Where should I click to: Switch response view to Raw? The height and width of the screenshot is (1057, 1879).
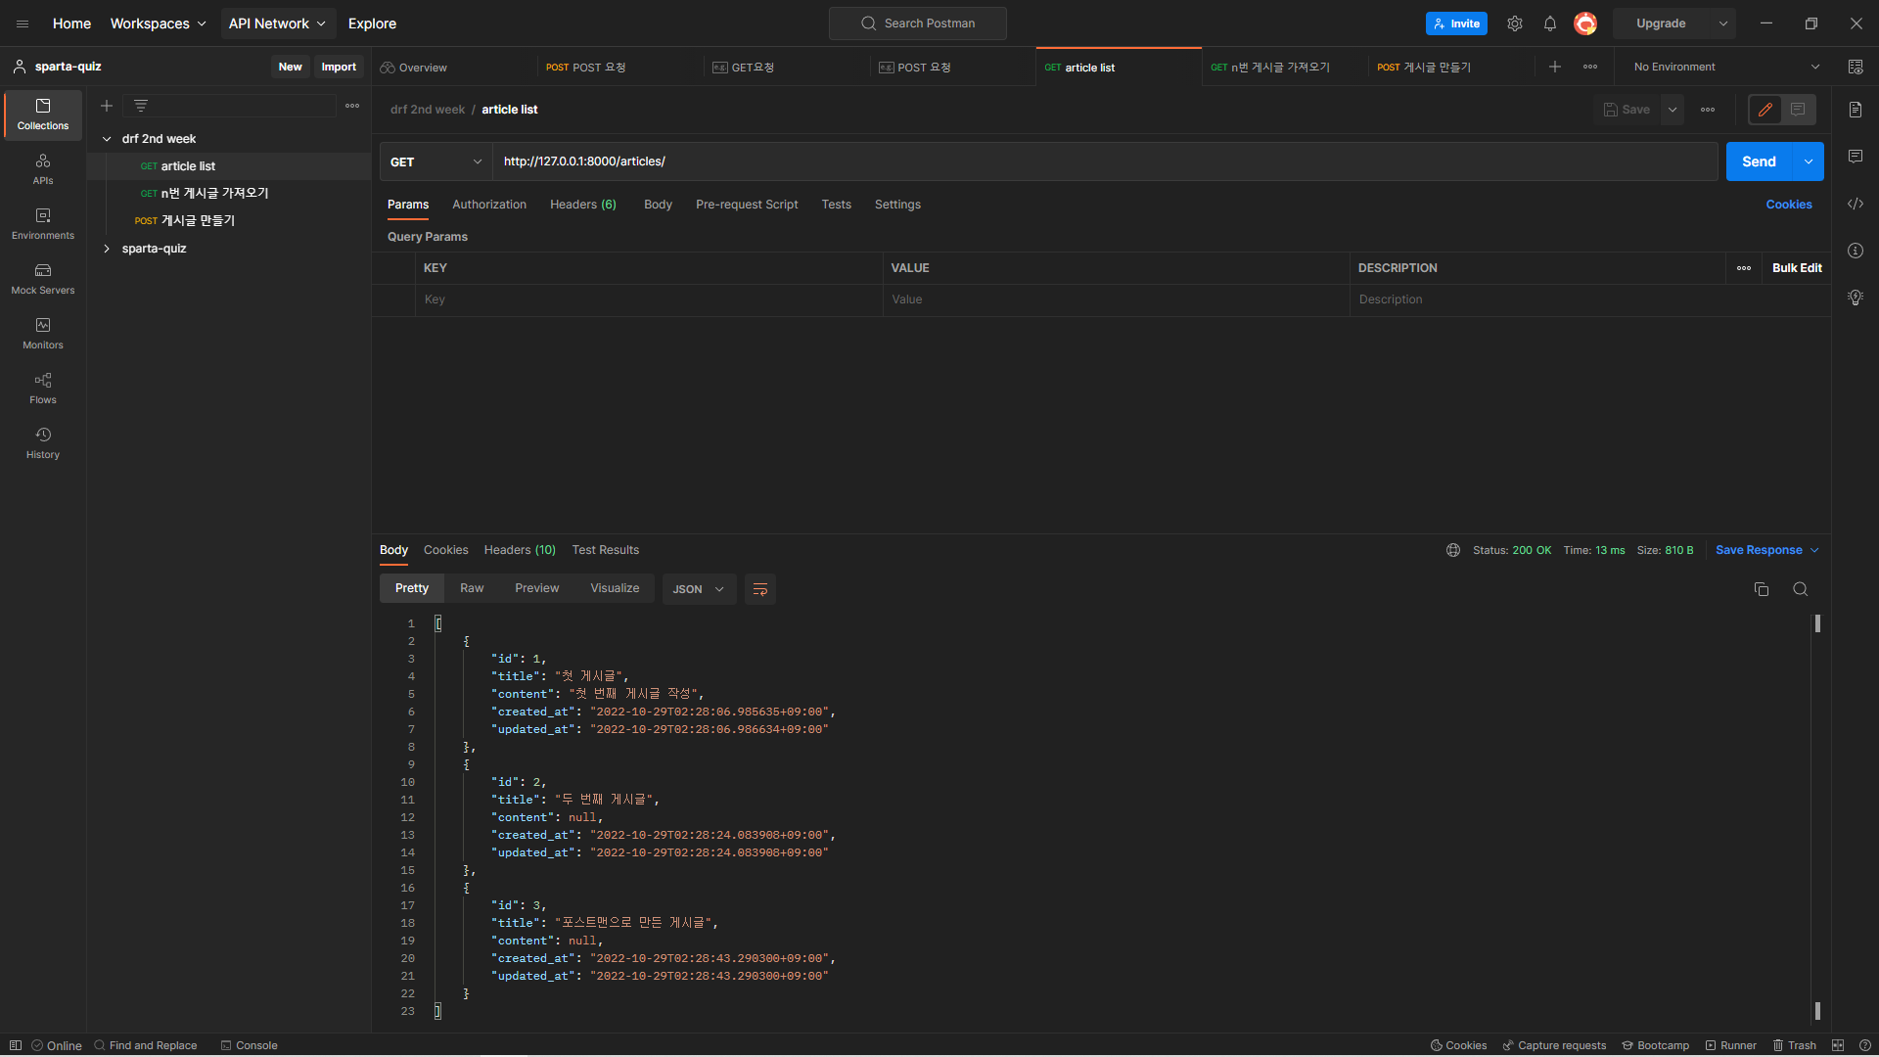[x=472, y=588]
